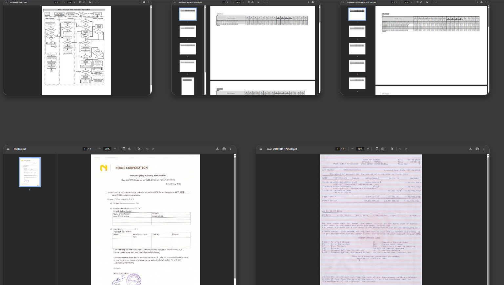Rotate Pidilite.pdf counterclockwise
Image resolution: width=504 pixels, height=285 pixels.
coord(130,149)
